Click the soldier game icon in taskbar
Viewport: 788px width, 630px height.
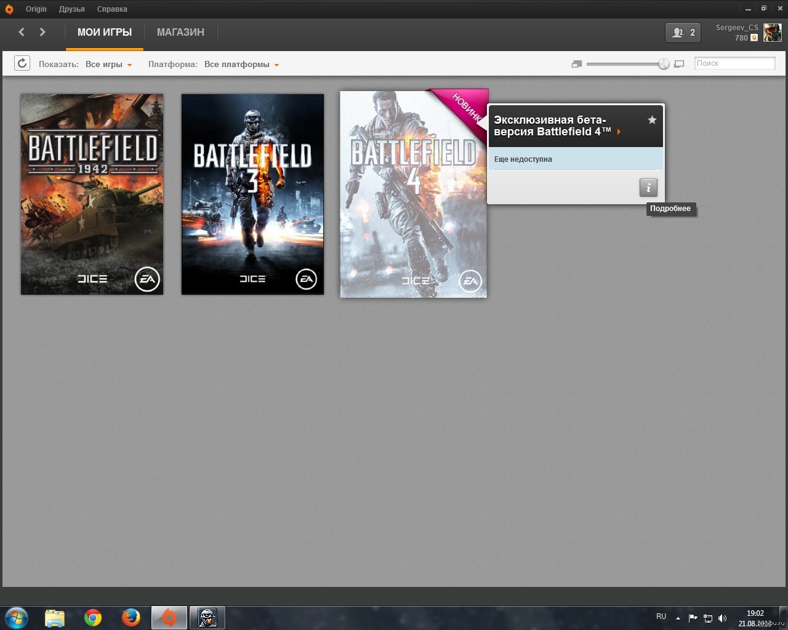click(x=207, y=618)
